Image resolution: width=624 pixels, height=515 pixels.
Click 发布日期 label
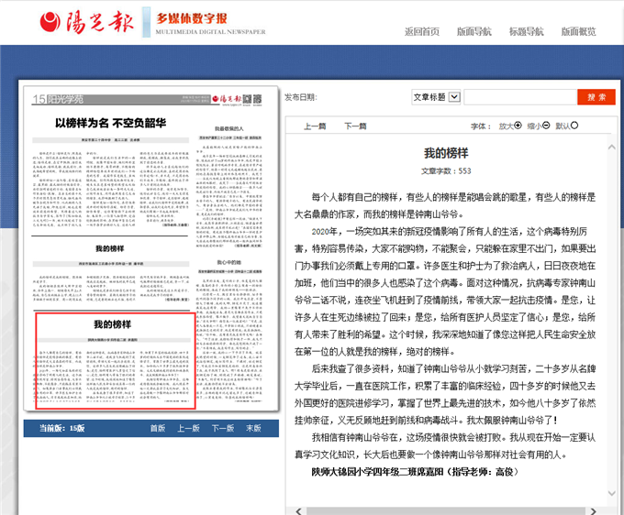[x=301, y=97]
